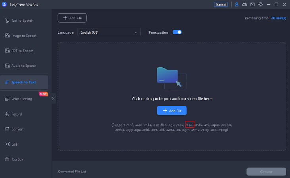This screenshot has height=178, width=290.
Task: Open the mail feedback icon
Action: [252, 5]
